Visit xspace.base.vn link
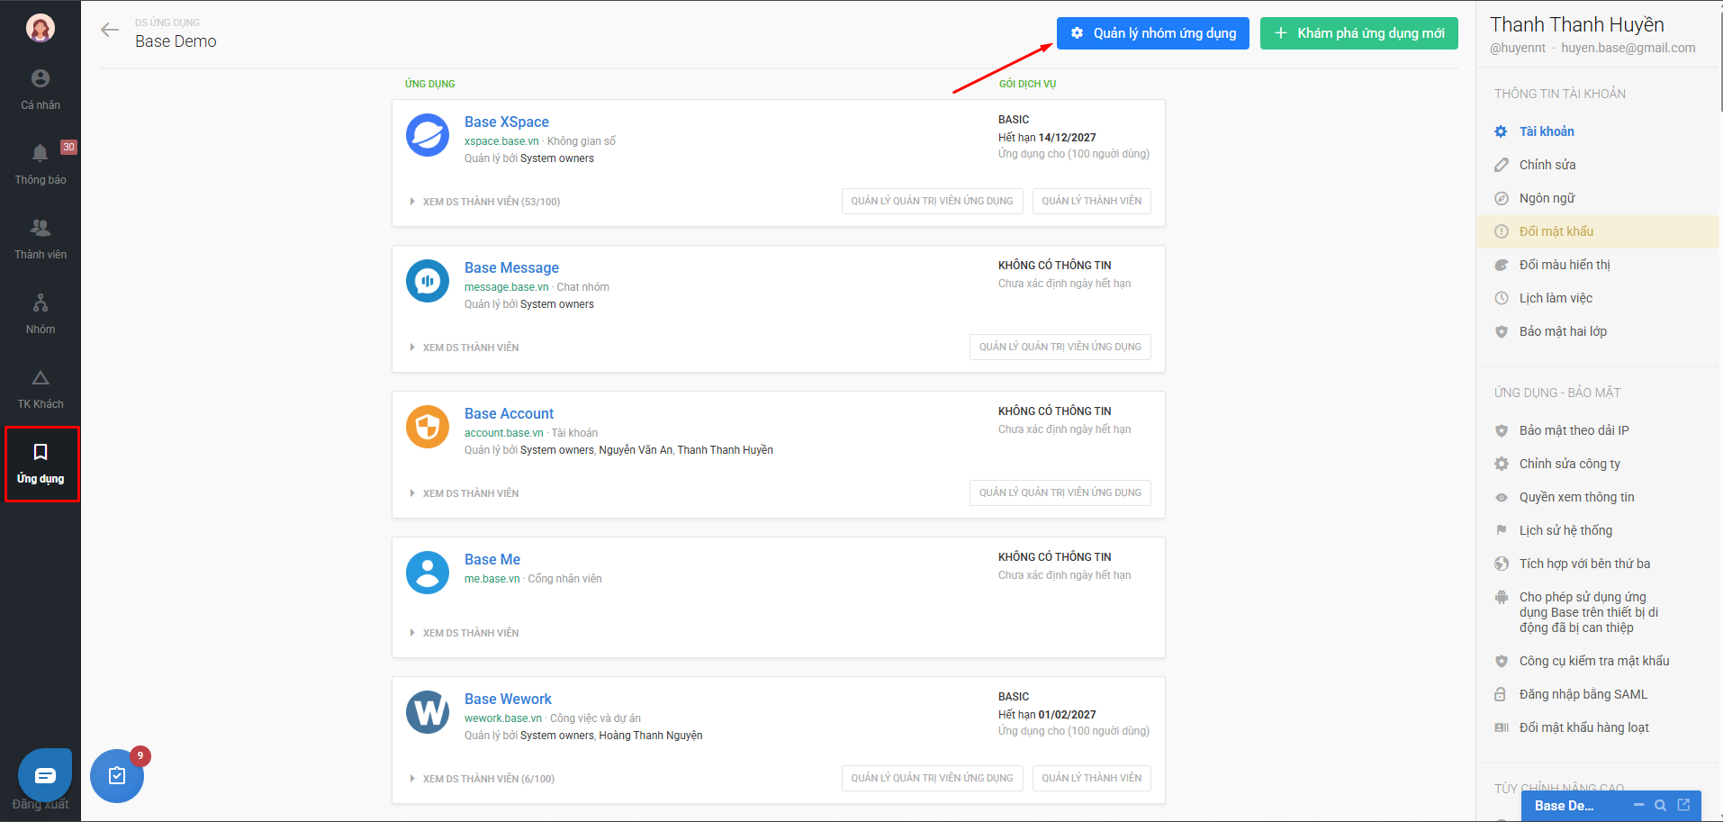Viewport: 1723px width, 822px height. 501,141
